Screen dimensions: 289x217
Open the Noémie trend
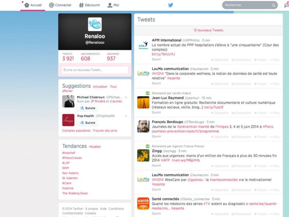[x=68, y=188]
